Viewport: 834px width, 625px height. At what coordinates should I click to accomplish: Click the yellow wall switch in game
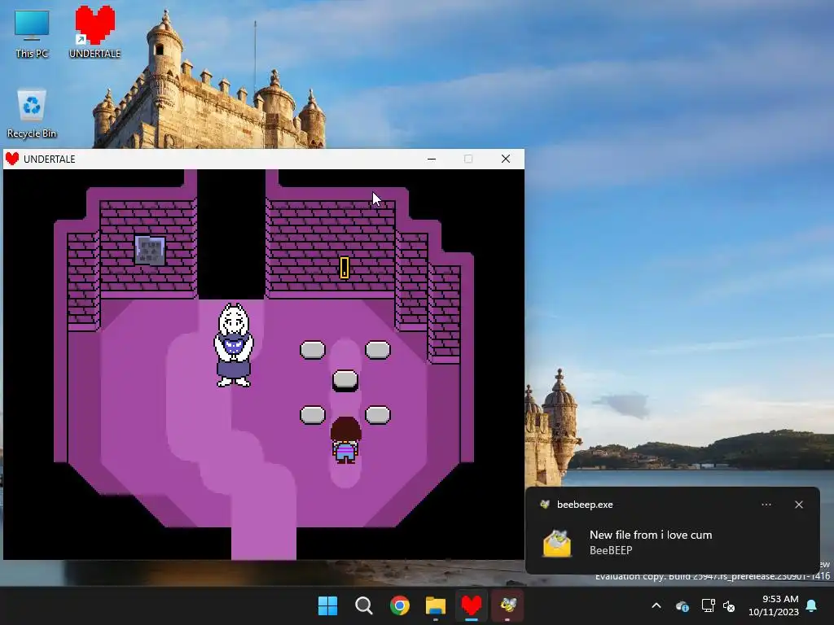345,267
